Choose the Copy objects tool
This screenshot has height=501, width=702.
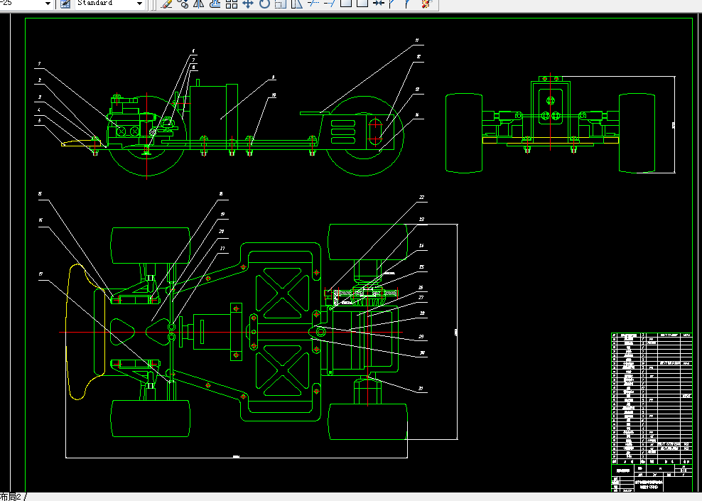tap(183, 4)
